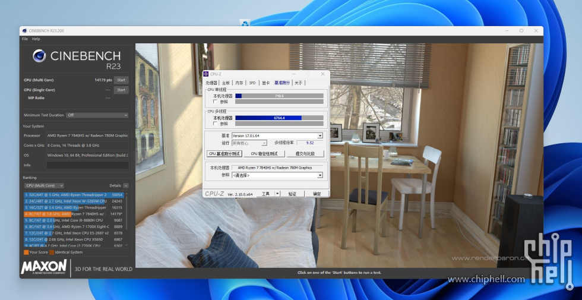
Task: Click the Identical System legend swatch
Action: tap(52, 252)
